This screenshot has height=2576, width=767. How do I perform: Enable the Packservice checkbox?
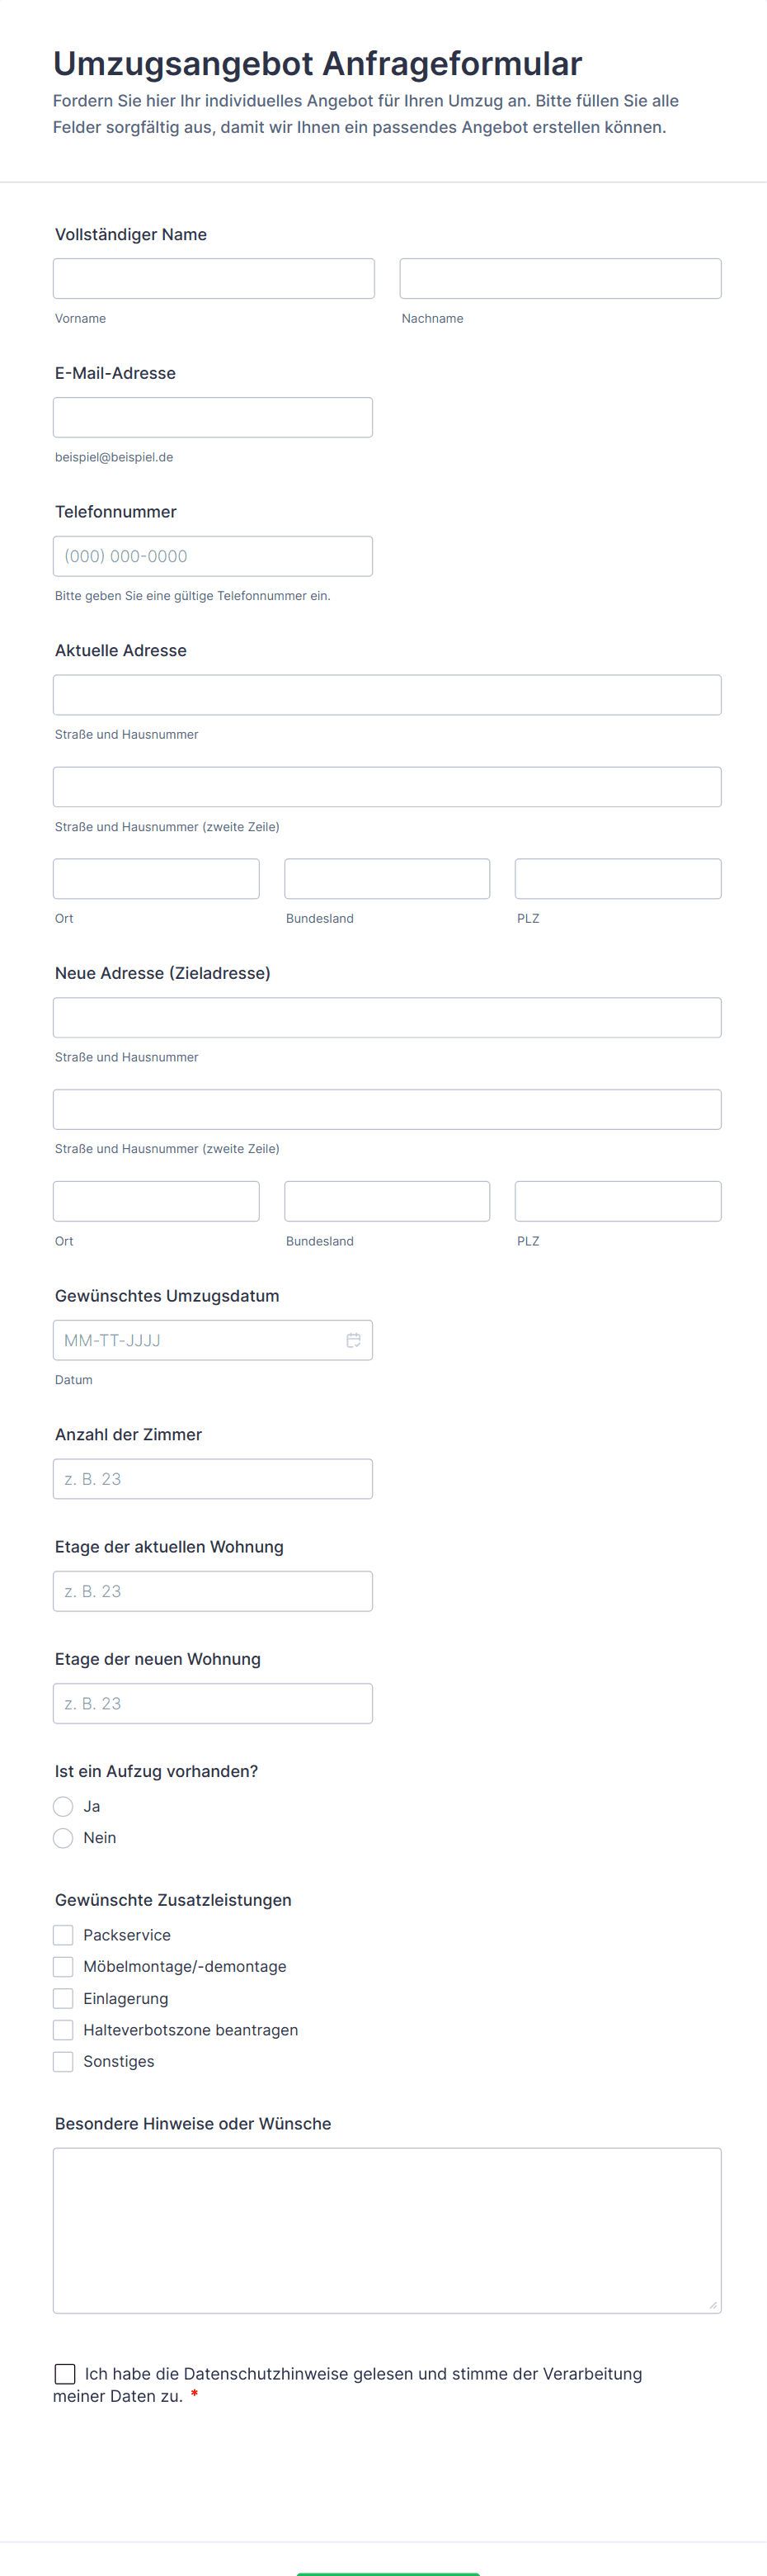tap(63, 1935)
